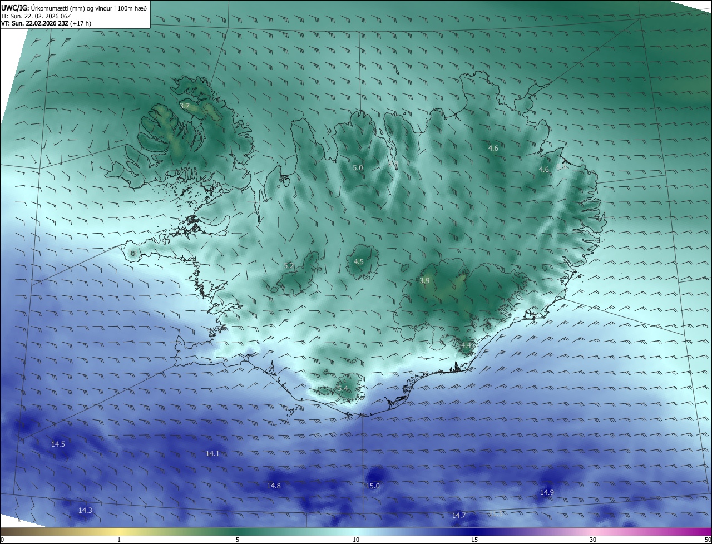This screenshot has height=544, width=712.
Task: Click the 5.0 value label in north Iceland
Action: [x=358, y=167]
